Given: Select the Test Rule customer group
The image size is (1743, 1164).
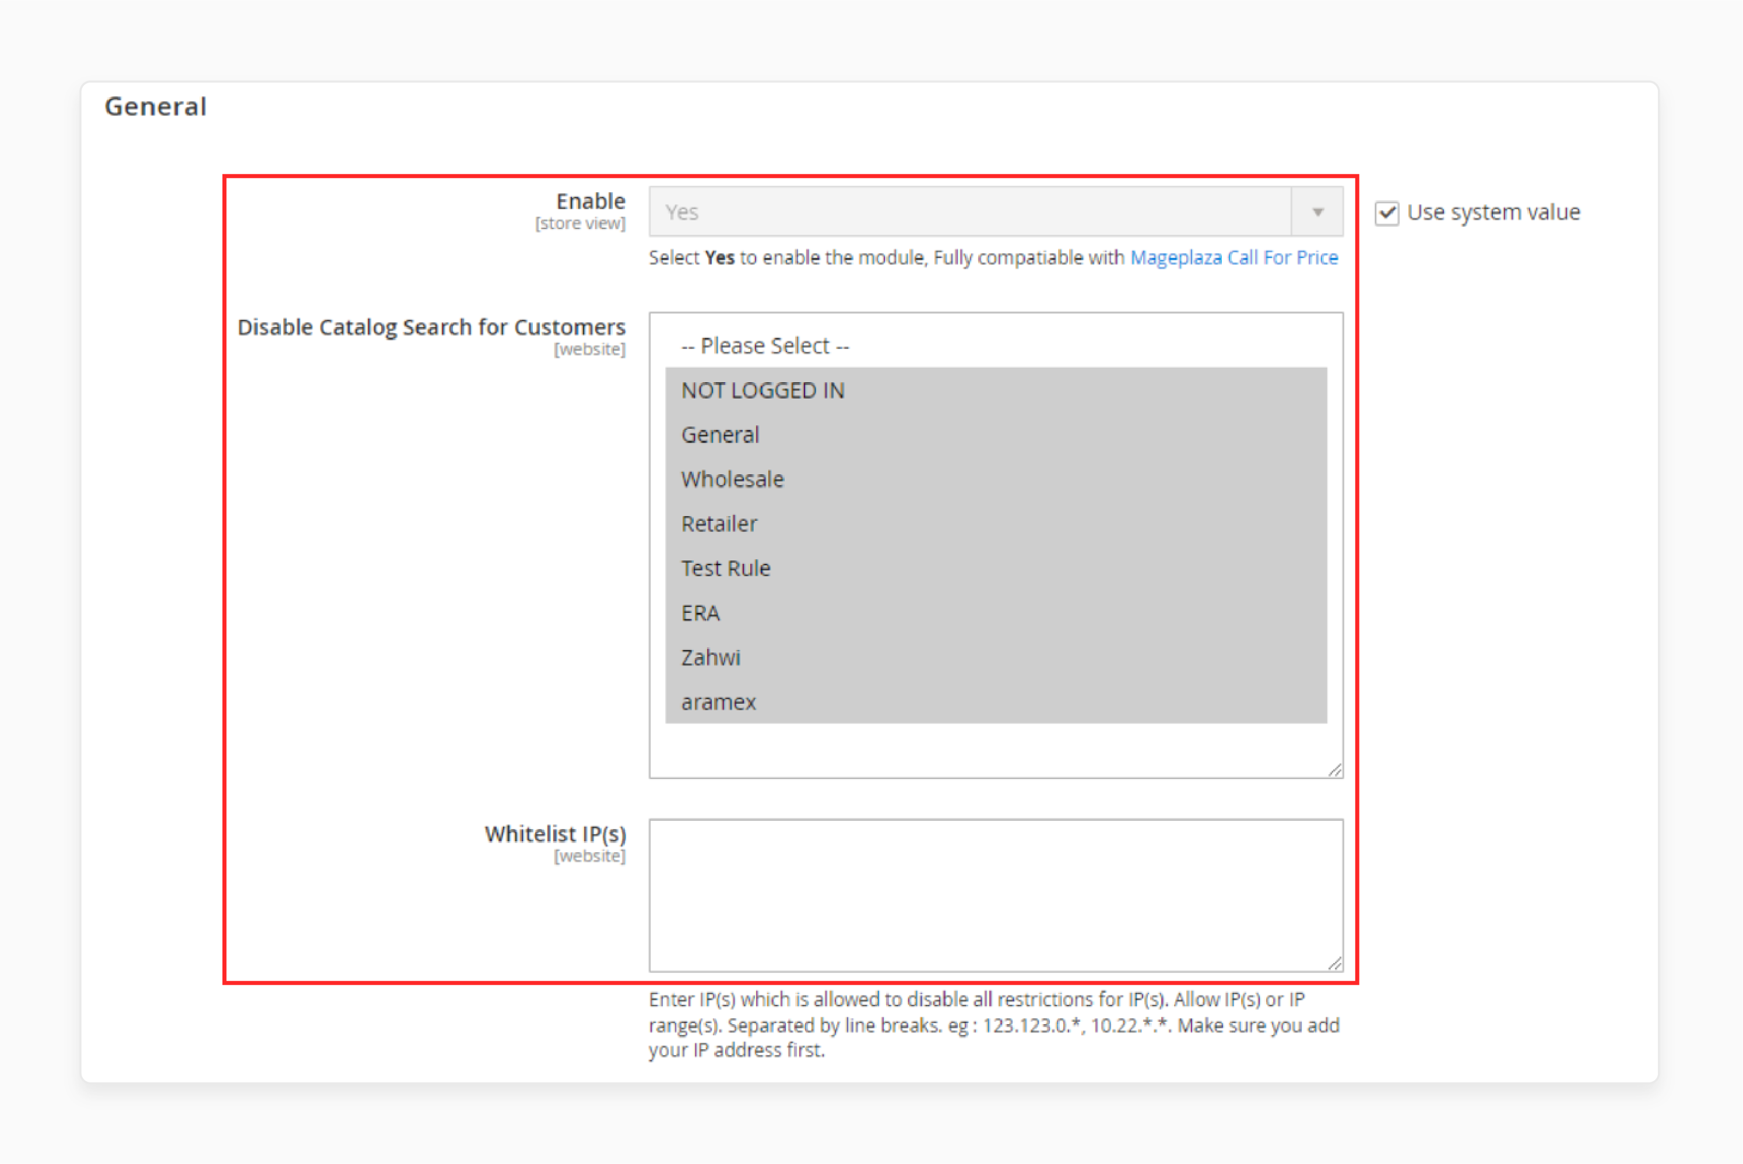Looking at the screenshot, I should coord(996,568).
